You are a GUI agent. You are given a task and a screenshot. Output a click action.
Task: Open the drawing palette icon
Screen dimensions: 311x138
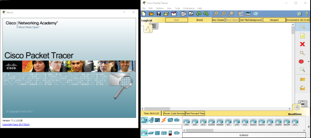click(241, 14)
